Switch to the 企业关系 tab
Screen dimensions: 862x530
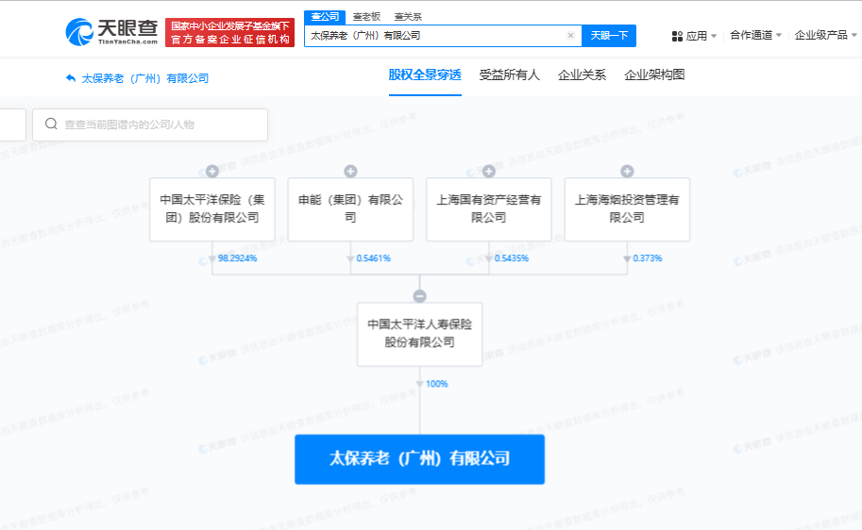point(582,75)
